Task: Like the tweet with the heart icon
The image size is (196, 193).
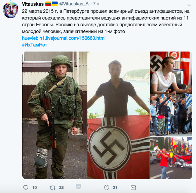Action: click(x=107, y=188)
